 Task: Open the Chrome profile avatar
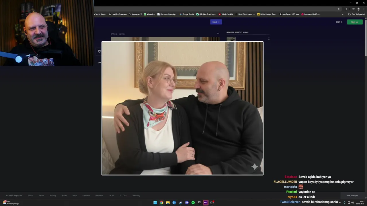click(x=358, y=9)
